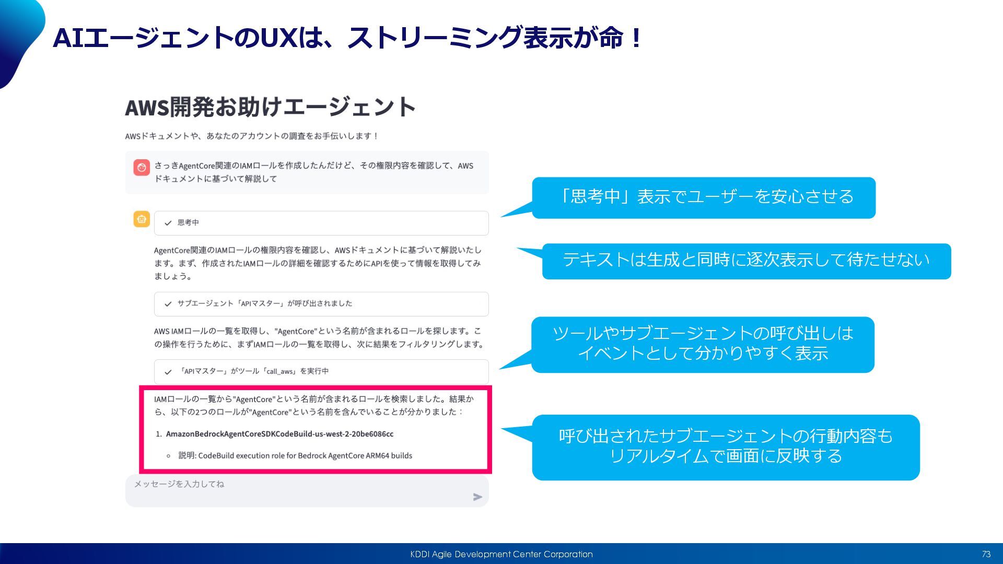
Task: Expand the 思考中 status box
Action: (321, 223)
